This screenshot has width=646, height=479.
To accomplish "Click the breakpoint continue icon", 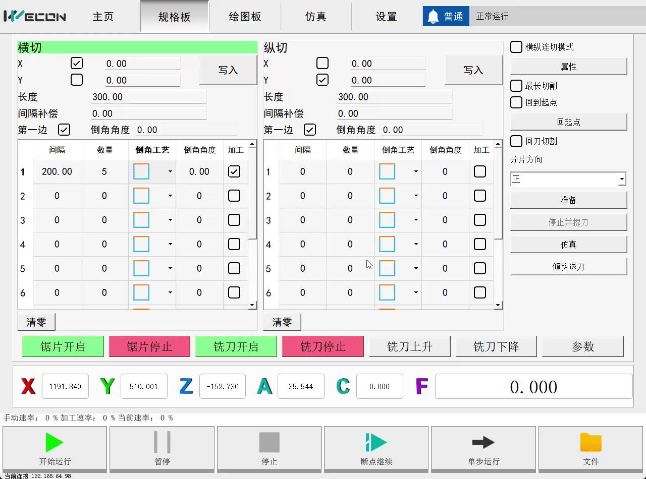I will 376,442.
